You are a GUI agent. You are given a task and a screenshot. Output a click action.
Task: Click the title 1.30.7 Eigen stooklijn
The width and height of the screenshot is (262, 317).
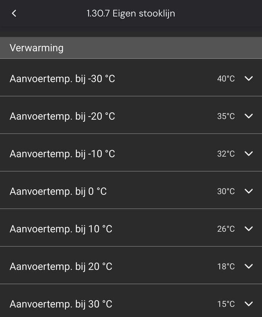click(x=131, y=12)
